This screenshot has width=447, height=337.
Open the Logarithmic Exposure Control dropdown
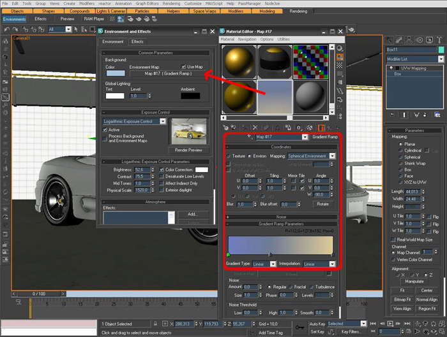(x=163, y=121)
